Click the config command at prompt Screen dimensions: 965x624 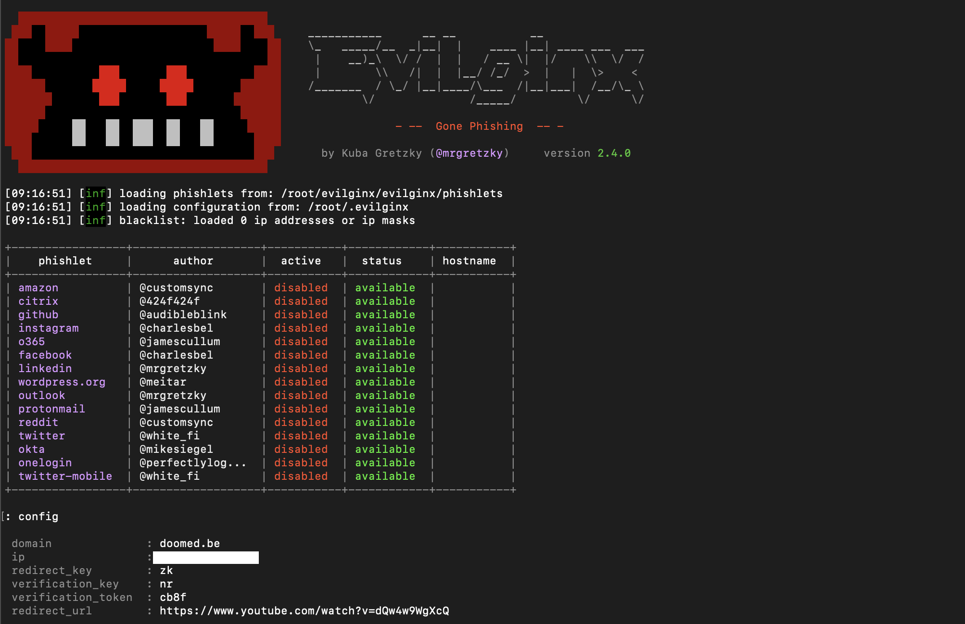(38, 517)
